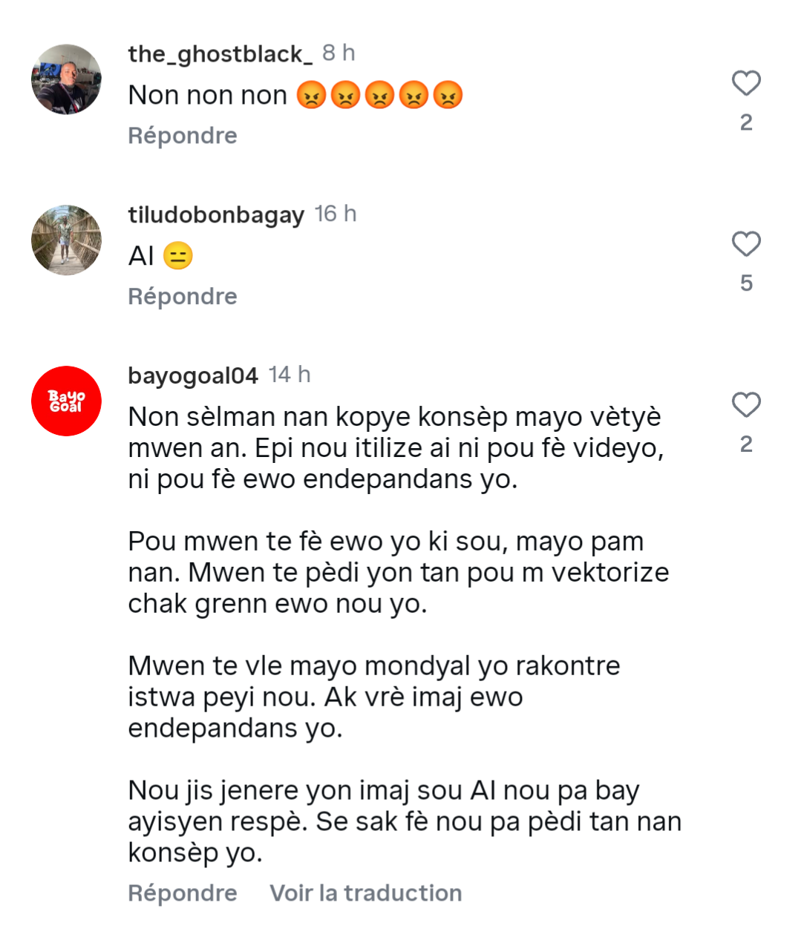Click the like count under the_ghostblack_'s heart
Viewport: 801px width, 940px height.
[746, 122]
